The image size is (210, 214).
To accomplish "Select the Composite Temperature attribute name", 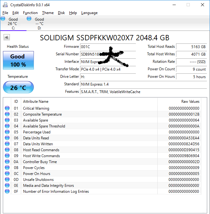I will click(x=42, y=114).
